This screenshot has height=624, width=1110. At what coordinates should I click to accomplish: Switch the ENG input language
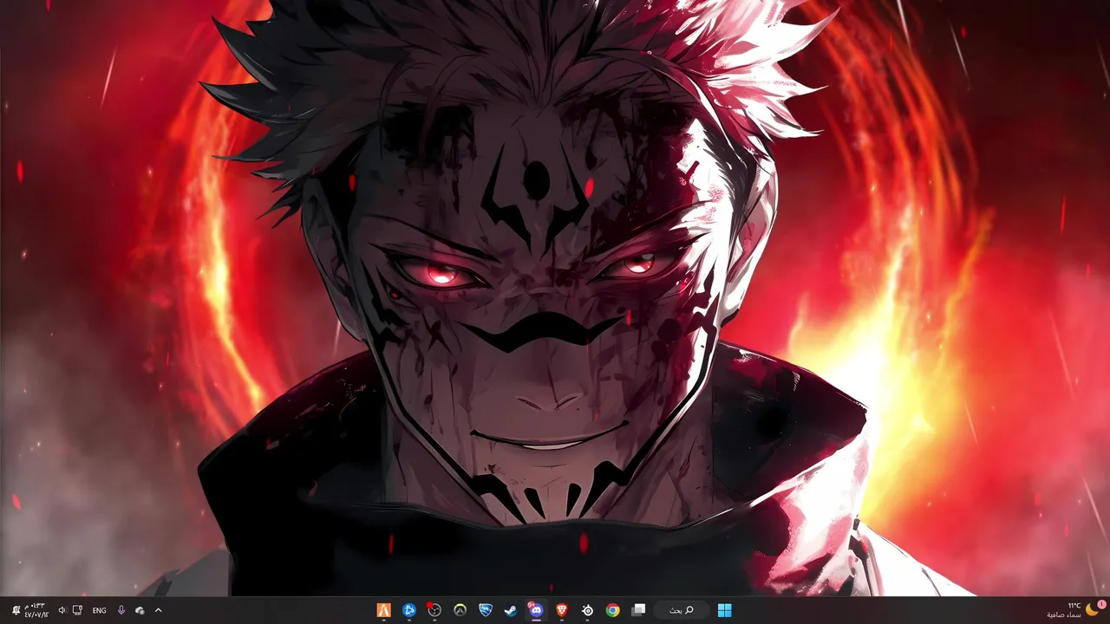pos(99,610)
